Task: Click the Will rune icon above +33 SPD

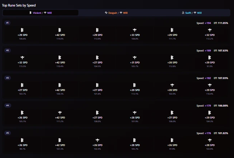Action: [x=135, y=30]
